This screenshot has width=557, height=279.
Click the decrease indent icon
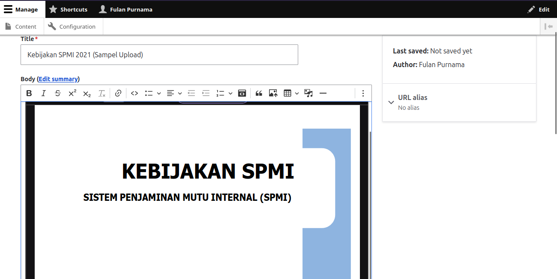coord(192,93)
